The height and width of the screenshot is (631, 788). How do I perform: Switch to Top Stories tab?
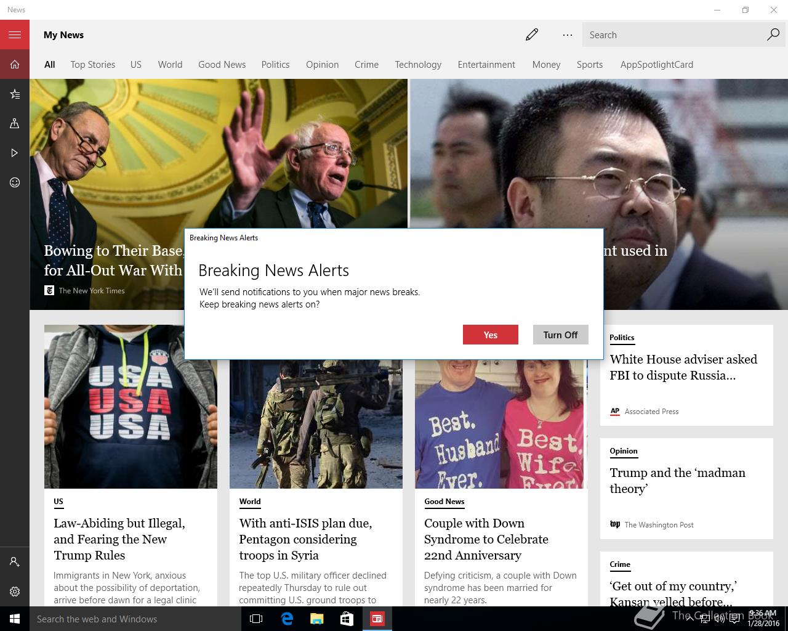click(93, 64)
